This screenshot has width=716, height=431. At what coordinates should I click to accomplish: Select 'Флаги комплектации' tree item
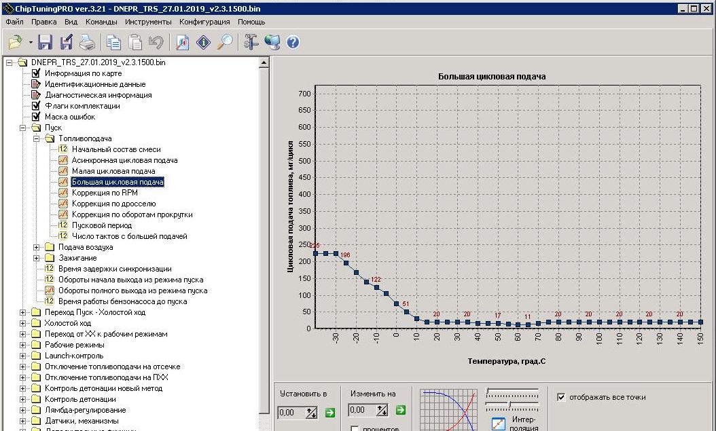click(x=82, y=106)
